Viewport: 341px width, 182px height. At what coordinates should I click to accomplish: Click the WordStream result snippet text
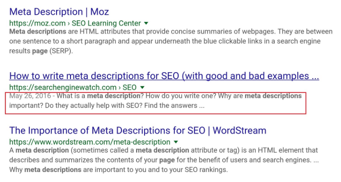pyautogui.click(x=164, y=160)
